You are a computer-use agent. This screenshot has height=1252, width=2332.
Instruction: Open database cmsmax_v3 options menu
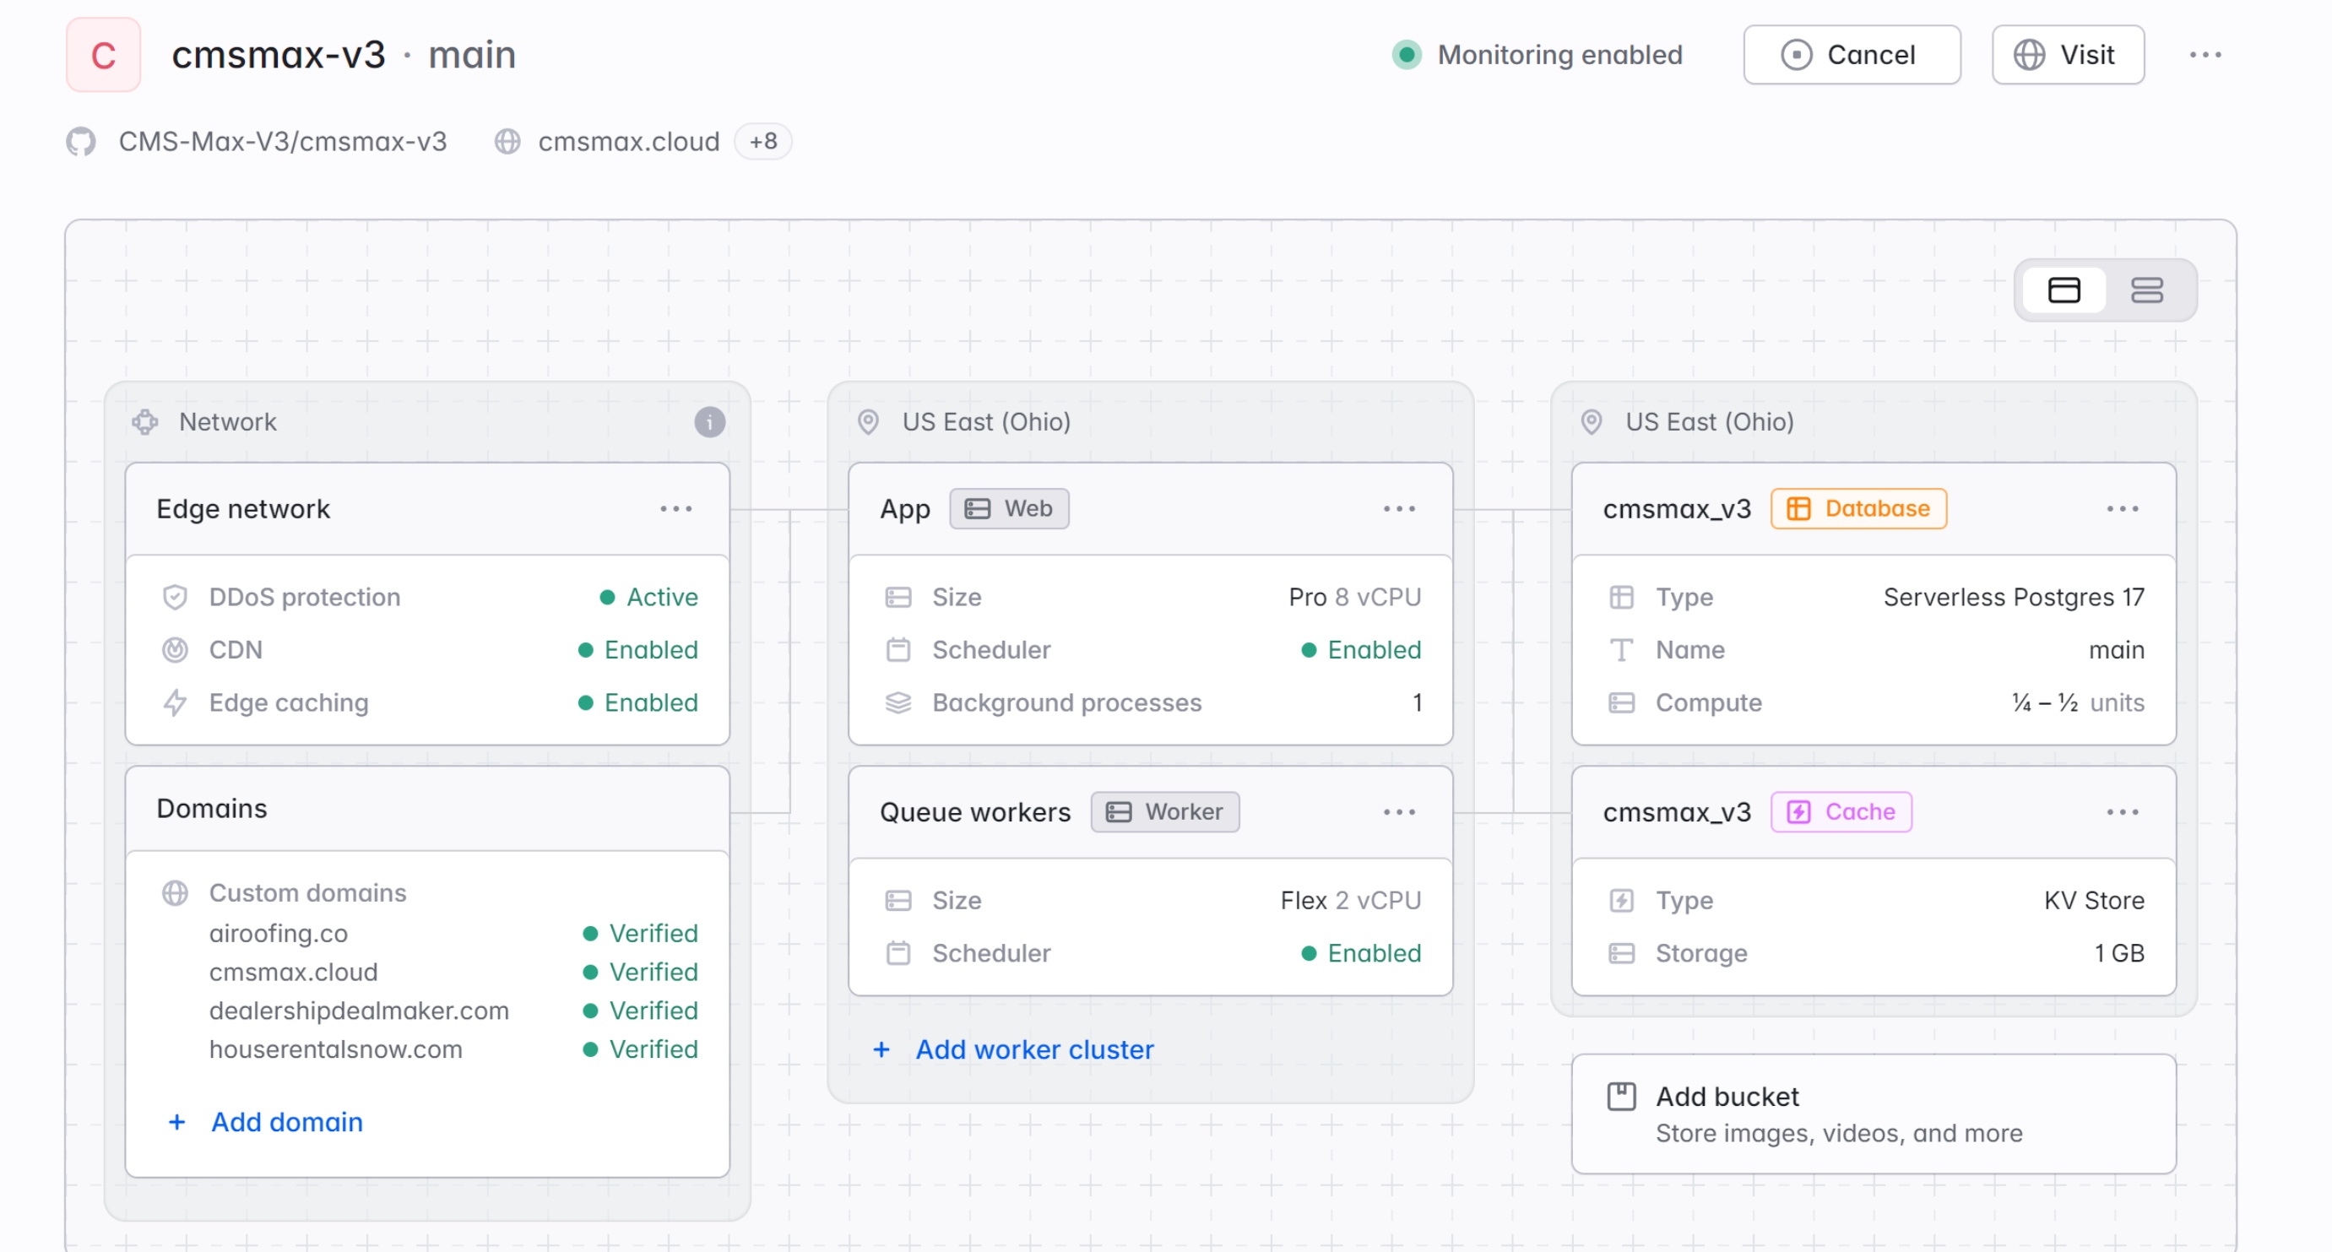coord(2122,509)
